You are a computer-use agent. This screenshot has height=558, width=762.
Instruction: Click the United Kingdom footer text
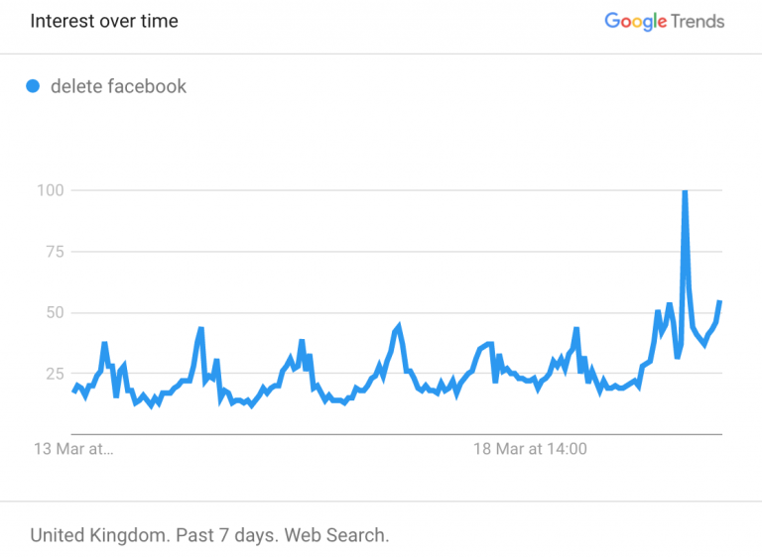[x=100, y=535]
